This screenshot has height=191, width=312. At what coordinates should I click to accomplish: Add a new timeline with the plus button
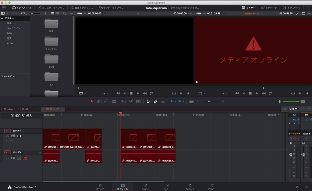69,109
